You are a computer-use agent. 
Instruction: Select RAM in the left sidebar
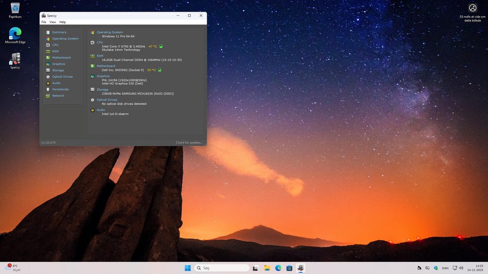coord(55,51)
